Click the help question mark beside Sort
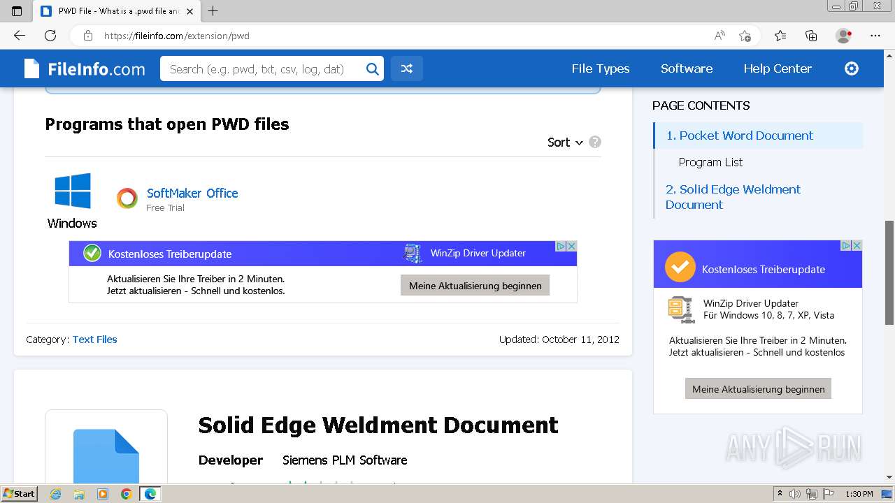Viewport: 895px width, 503px height. pyautogui.click(x=595, y=142)
